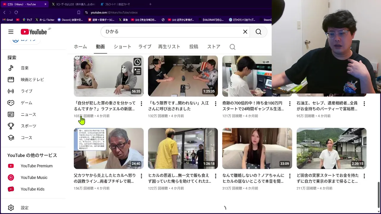This screenshot has width=381, height=214.
Task: Open the マップ bookmark
Action: coord(27,20)
